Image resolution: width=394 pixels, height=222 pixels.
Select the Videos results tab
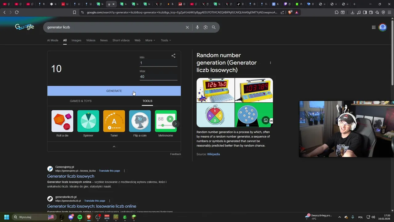click(91, 40)
